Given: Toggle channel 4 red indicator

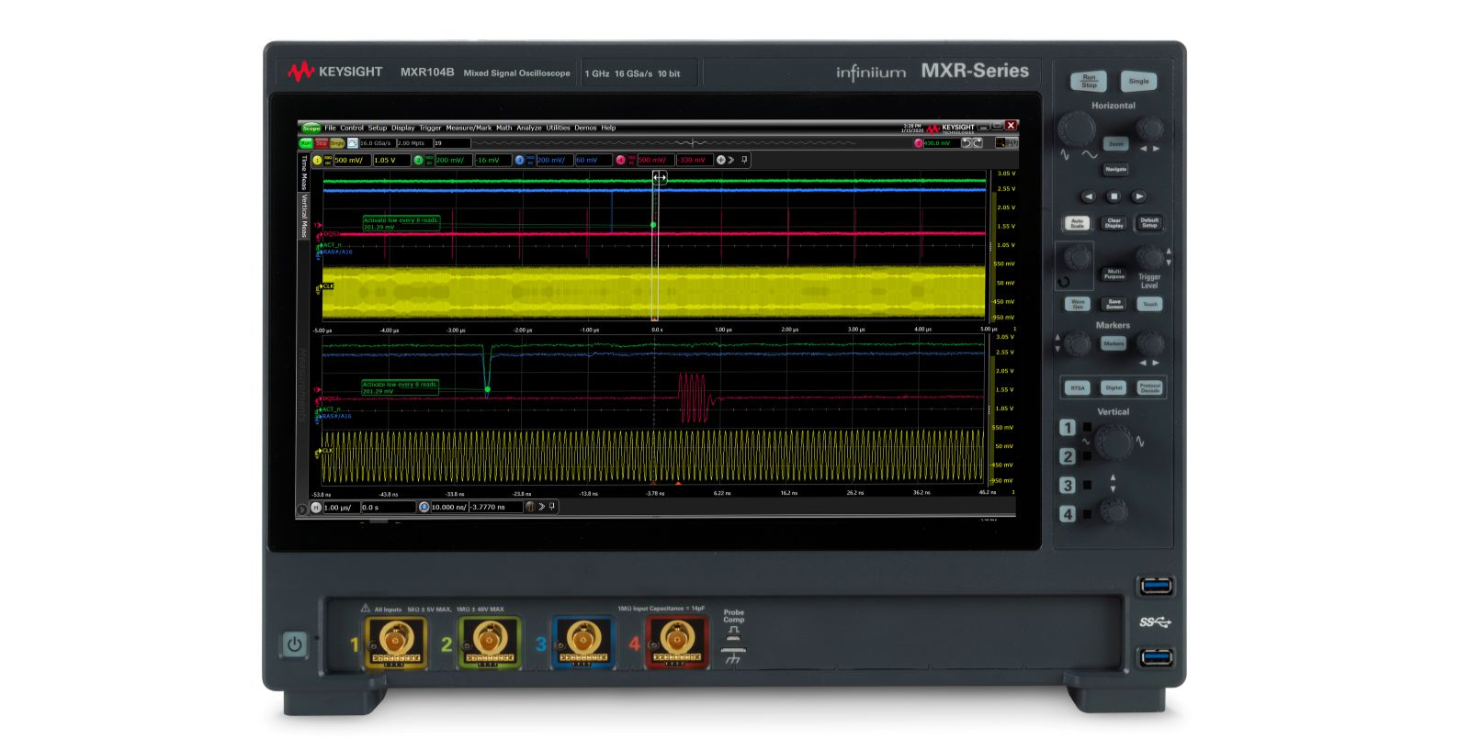Looking at the screenshot, I should click(620, 160).
